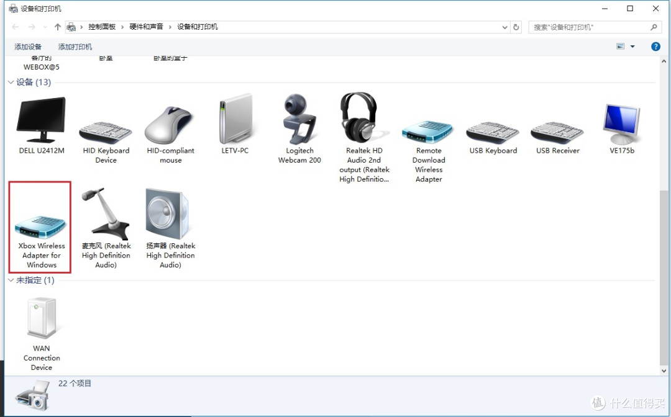The image size is (671, 417).
Task: Go to 硬件和声音 in breadcrumb
Action: pos(146,27)
